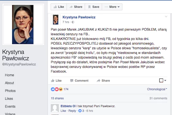Image resolution: width=172 pixels, height=115 pixels.
Task: Go to Home in sidebar
Action: pos(9,75)
